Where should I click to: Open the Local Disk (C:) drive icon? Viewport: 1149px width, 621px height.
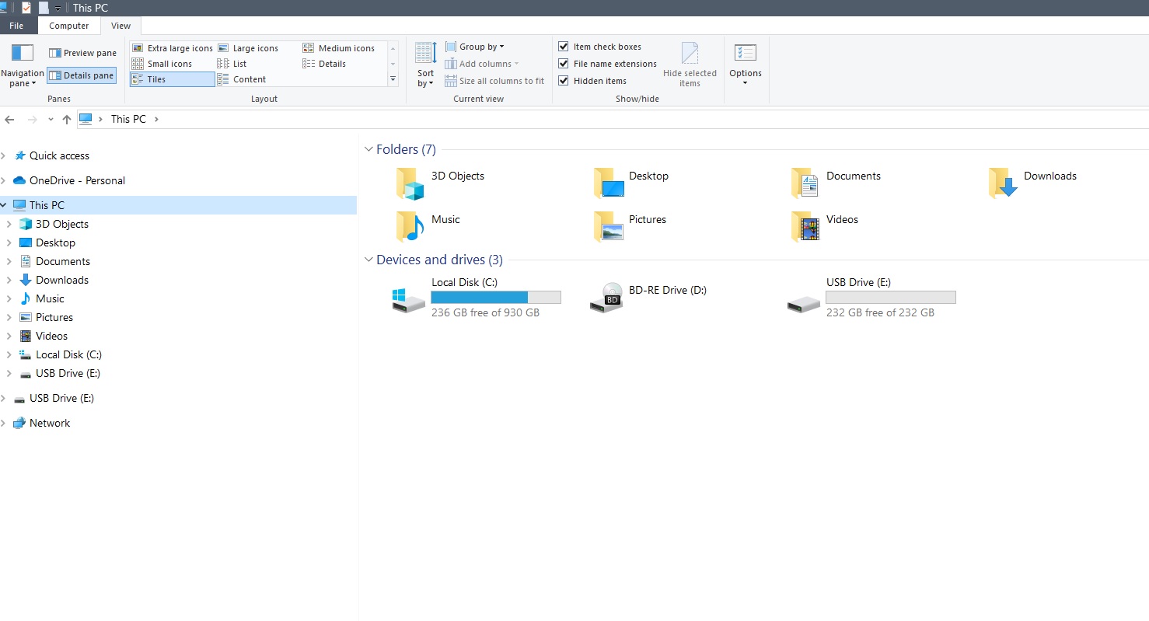coord(407,299)
